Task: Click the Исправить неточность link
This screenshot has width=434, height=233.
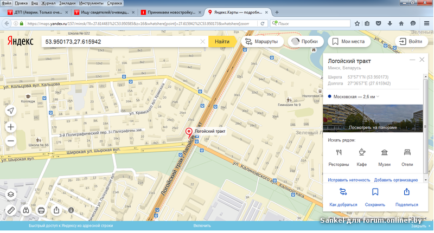Action: [349, 180]
